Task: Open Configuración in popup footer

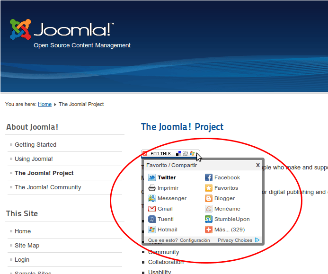Action: point(195,240)
